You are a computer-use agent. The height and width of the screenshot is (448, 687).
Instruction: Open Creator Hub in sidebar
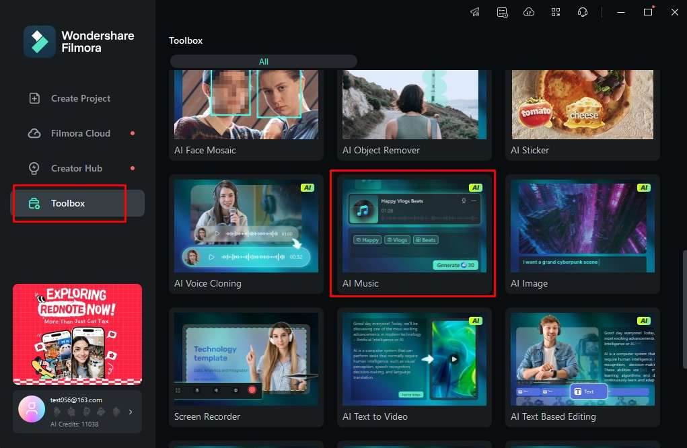pyautogui.click(x=77, y=168)
